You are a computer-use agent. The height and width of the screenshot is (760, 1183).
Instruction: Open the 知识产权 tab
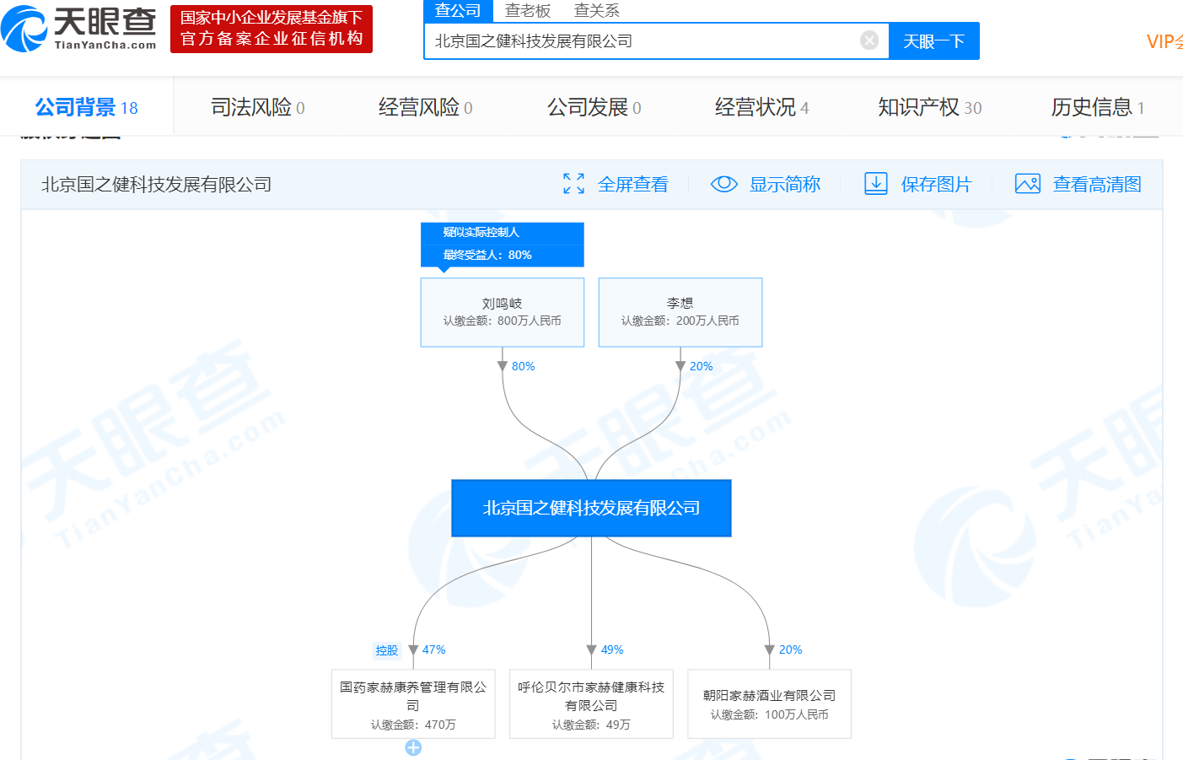(929, 107)
